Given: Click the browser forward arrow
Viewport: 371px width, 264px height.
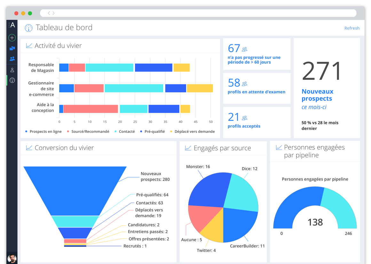Looking at the screenshot, I should click(x=53, y=13).
